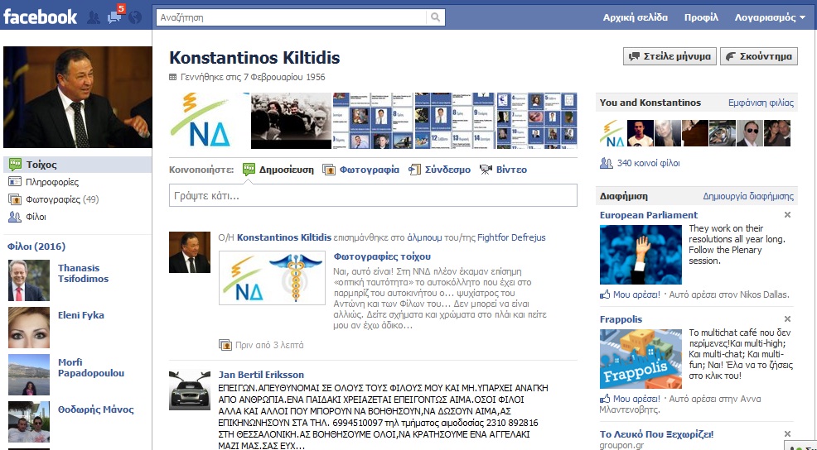817x450 pixels.
Task: Choose Φωτογραφία in share options
Action: coord(368,170)
